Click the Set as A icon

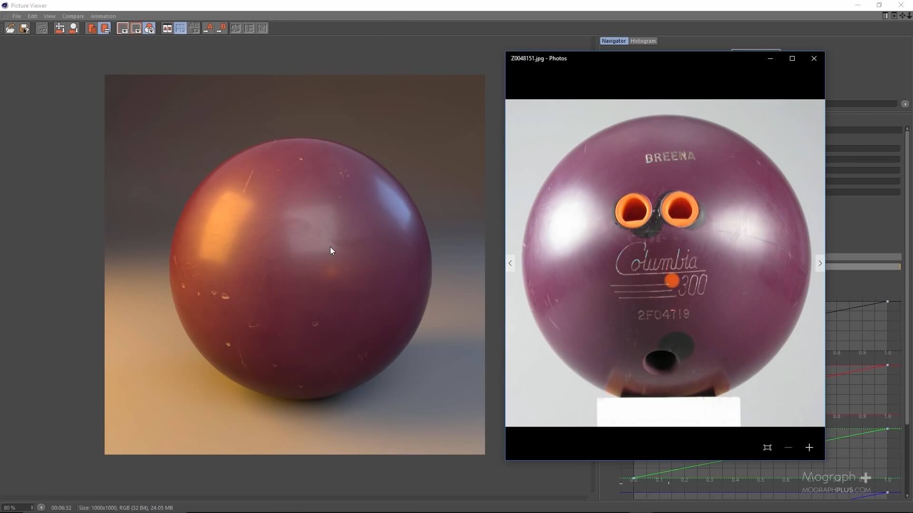click(208, 28)
